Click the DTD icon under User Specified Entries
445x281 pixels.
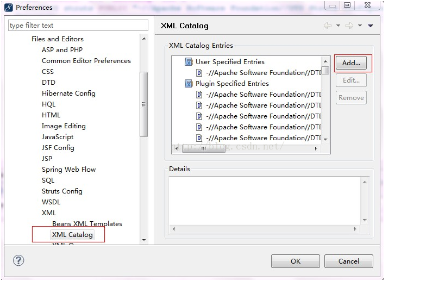click(x=199, y=73)
